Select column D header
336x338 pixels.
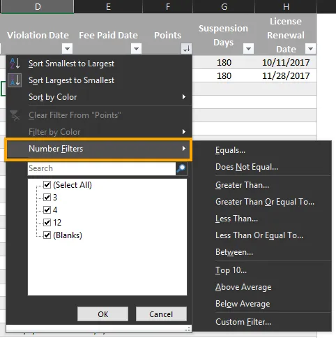click(38, 6)
